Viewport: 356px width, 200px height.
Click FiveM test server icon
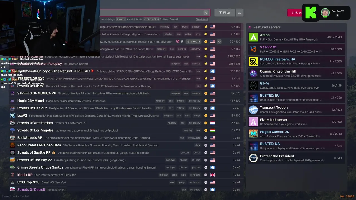coord(253,122)
